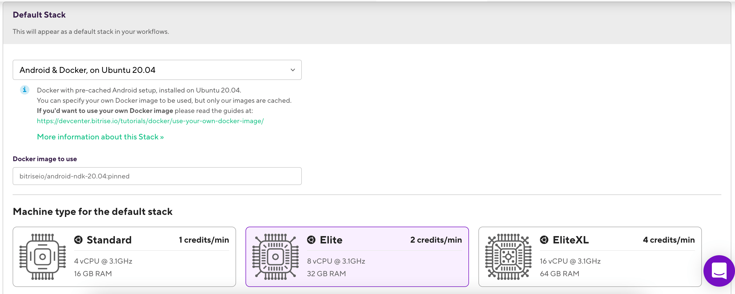
Task: Click the Docker image input field
Action: [x=157, y=176]
